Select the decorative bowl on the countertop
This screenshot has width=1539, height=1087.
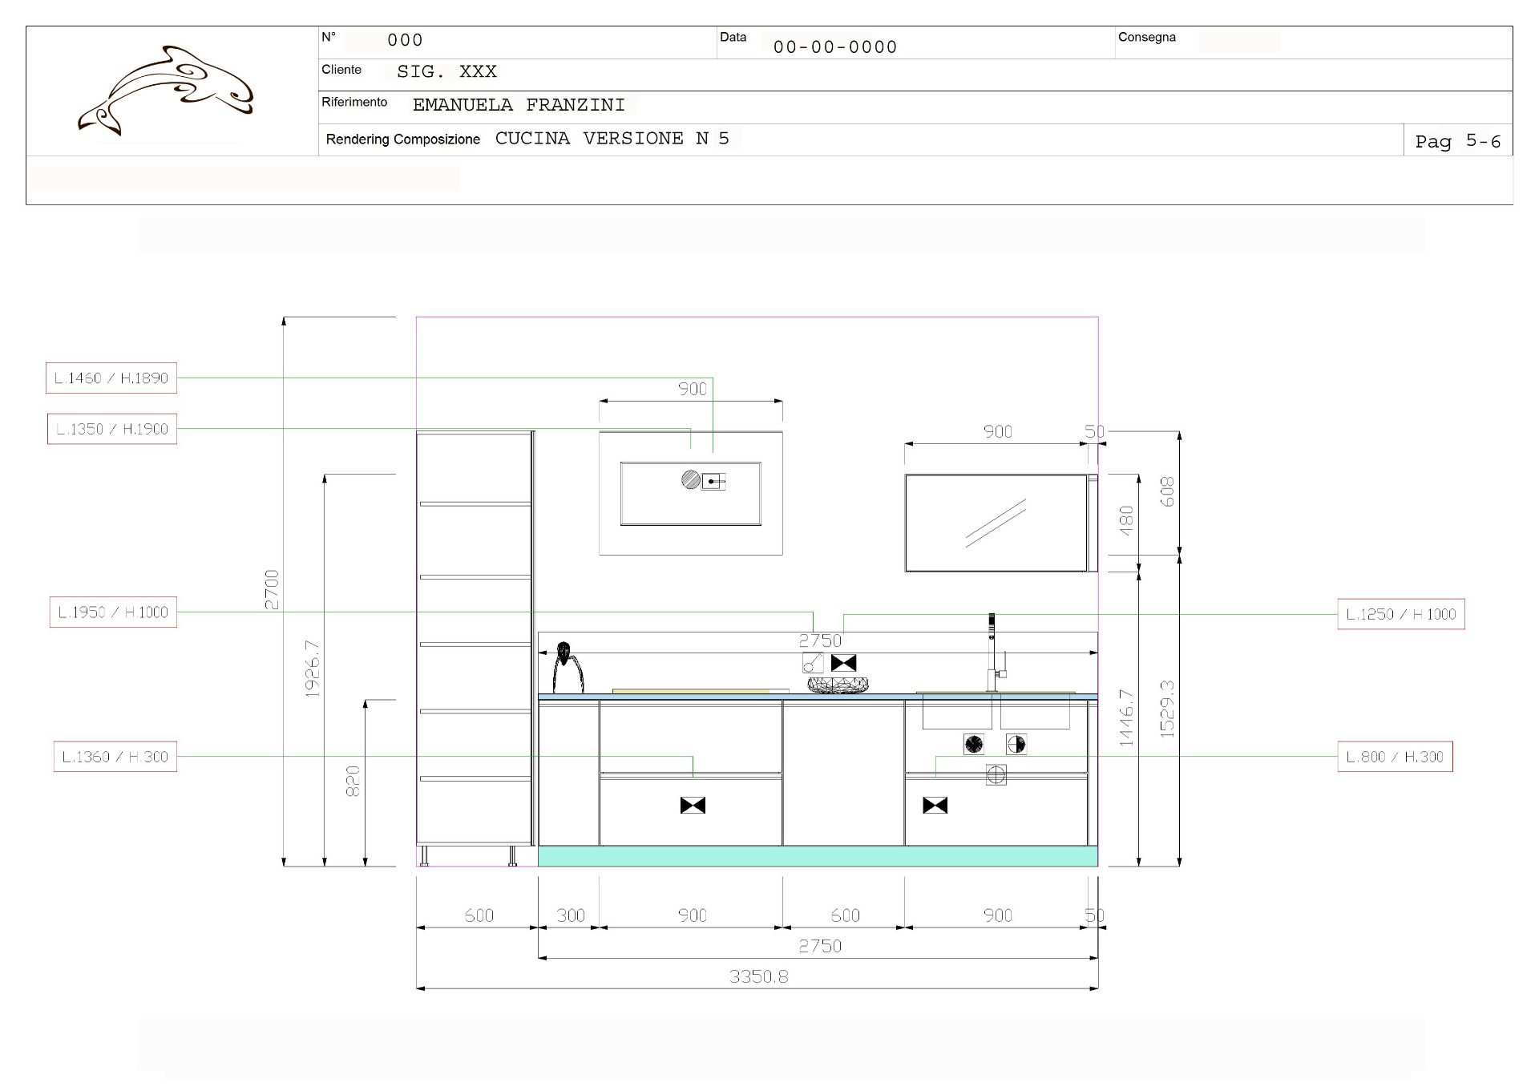click(838, 685)
